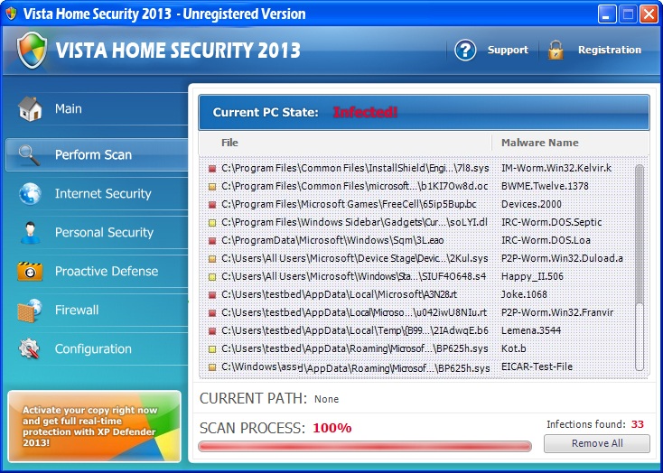Open the Main section
The image size is (663, 473).
click(x=97, y=109)
